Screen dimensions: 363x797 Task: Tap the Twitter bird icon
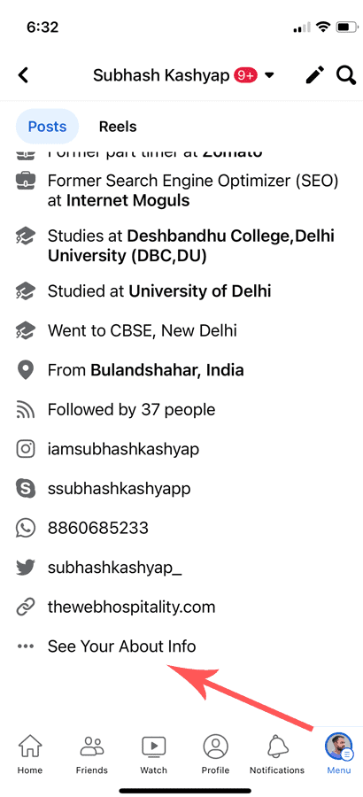[26, 568]
